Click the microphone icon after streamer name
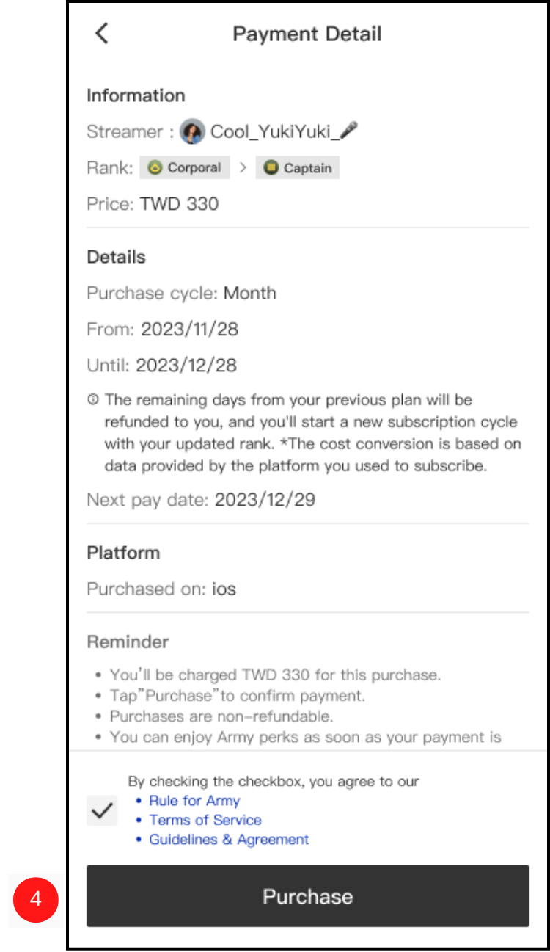This screenshot has height=952, width=550. 350,132
